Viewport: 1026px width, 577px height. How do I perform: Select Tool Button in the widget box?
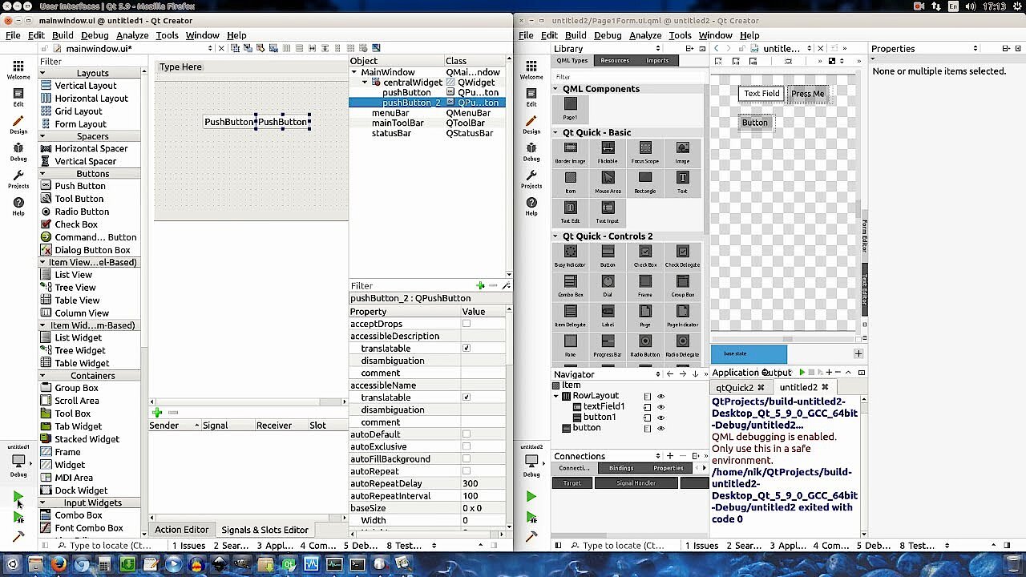click(x=79, y=199)
